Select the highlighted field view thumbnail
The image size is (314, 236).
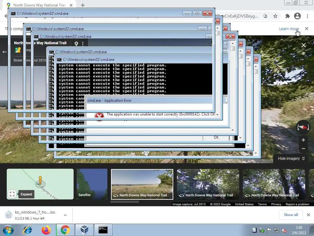142,184
